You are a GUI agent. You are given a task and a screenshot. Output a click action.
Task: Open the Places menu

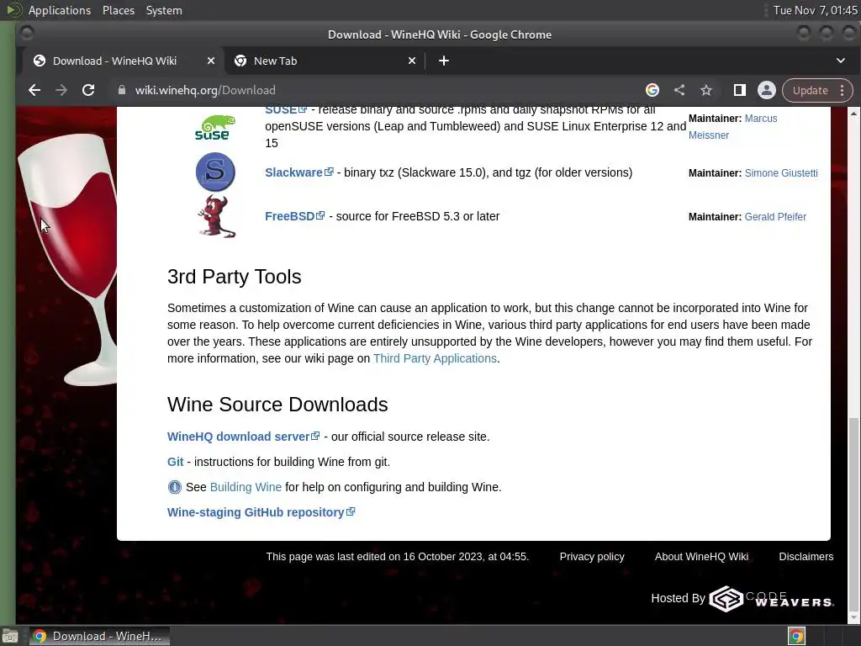118,10
